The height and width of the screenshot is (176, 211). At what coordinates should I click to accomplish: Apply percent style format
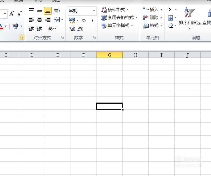coord(84,21)
